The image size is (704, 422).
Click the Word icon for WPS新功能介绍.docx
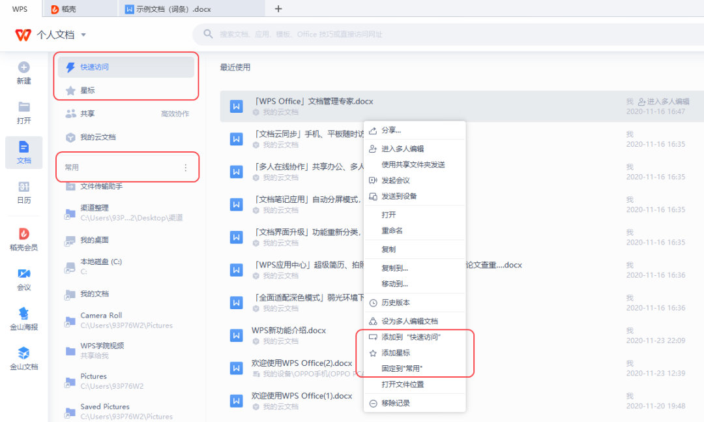236,335
